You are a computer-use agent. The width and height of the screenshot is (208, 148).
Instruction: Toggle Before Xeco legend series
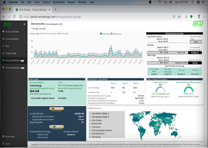click(116, 34)
